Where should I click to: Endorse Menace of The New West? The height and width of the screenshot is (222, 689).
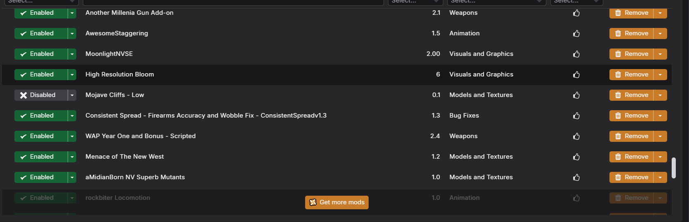tap(576, 157)
